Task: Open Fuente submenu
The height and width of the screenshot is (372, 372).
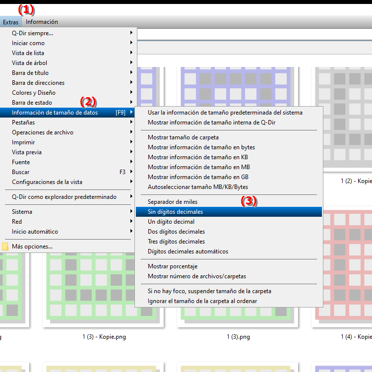Action: click(68, 162)
